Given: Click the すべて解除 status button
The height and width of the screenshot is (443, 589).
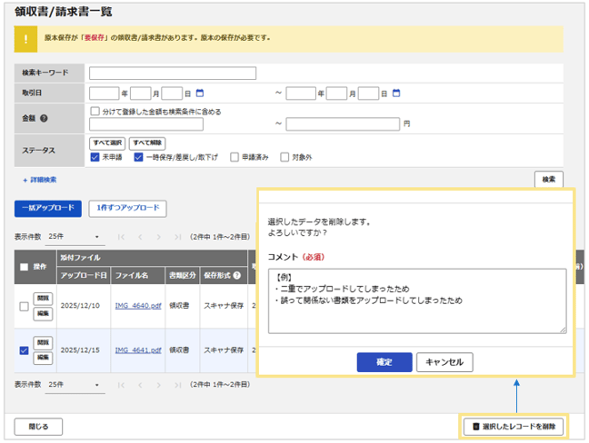Looking at the screenshot, I should (x=147, y=143).
